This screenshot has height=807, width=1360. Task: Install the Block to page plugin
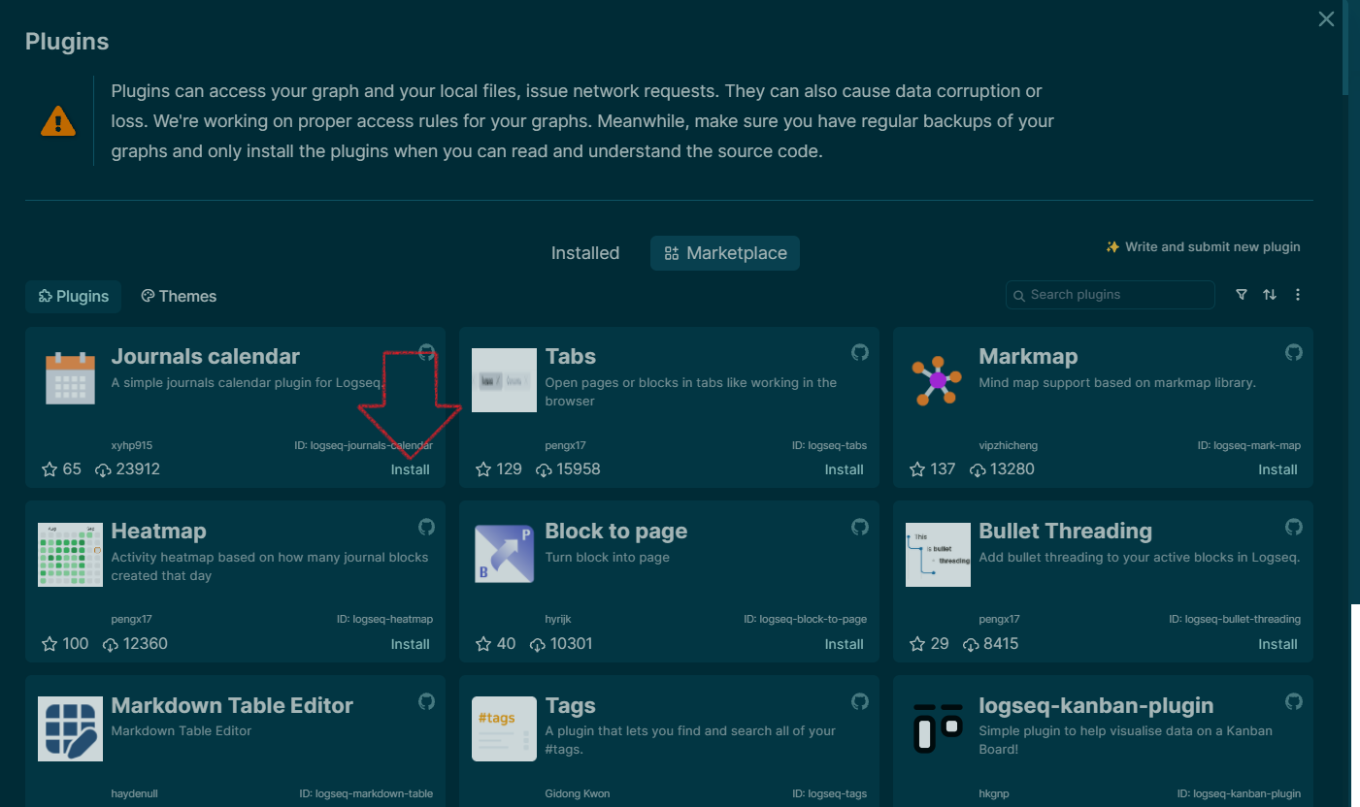pos(845,644)
